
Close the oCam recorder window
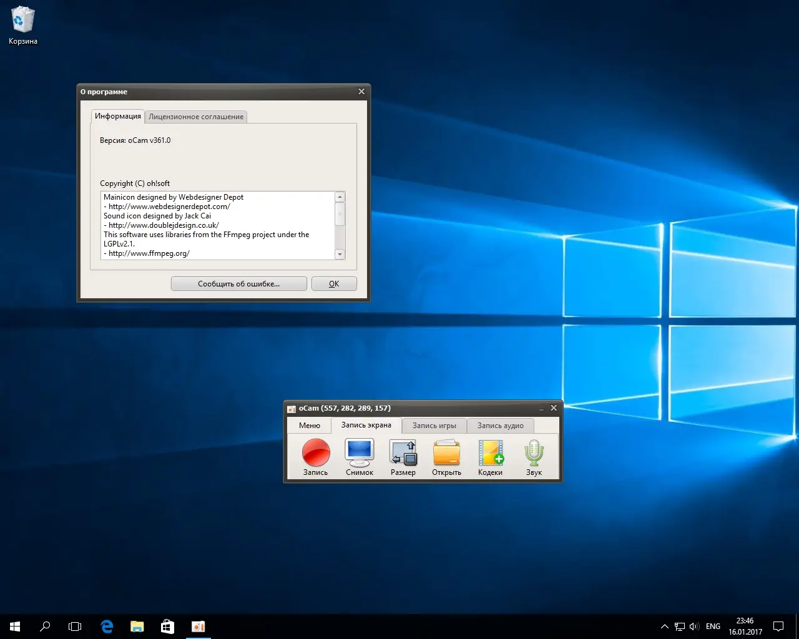click(x=554, y=408)
